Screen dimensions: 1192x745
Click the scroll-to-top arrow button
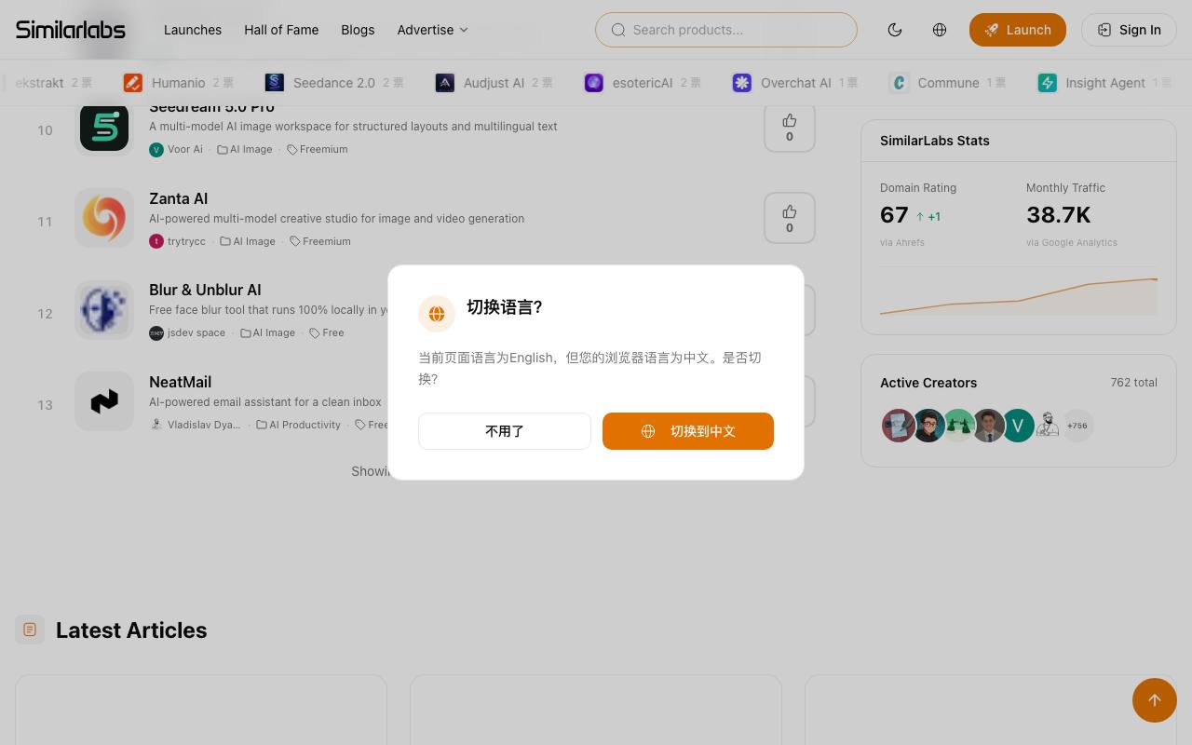(x=1155, y=700)
